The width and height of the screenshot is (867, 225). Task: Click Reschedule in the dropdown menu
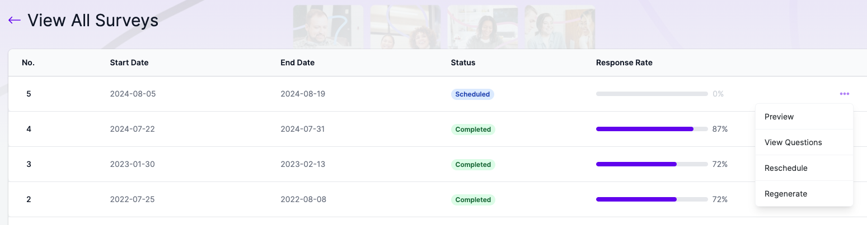785,168
